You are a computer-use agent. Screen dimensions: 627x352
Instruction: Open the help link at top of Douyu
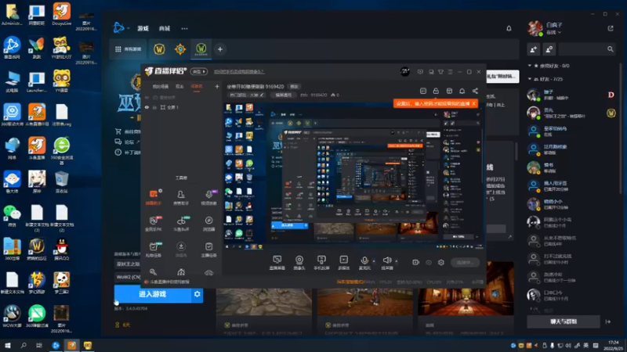pos(239,72)
